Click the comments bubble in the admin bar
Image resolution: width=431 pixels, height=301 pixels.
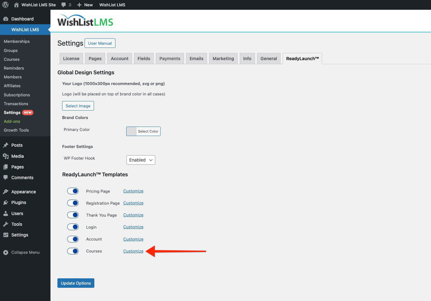pos(64,5)
